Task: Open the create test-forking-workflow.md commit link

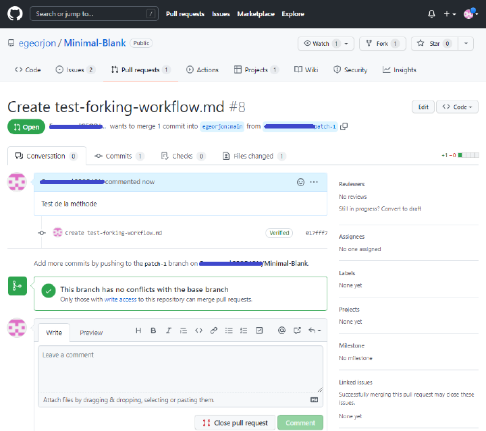Action: 113,233
